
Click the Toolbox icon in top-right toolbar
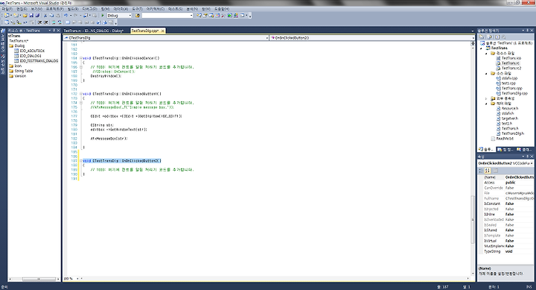223,16
